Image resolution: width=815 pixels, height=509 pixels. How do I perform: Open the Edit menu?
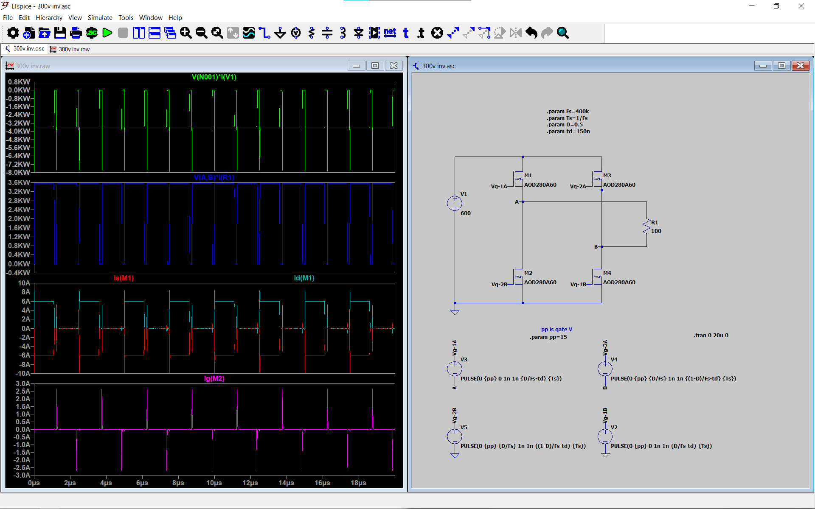coord(24,17)
